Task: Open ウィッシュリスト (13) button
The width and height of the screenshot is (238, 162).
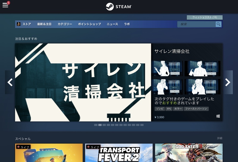Action: click(x=205, y=17)
